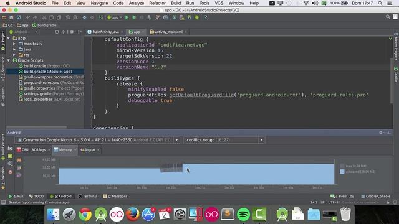The height and width of the screenshot is (224, 399).
Task: Open the Event Log
Action: (342, 197)
